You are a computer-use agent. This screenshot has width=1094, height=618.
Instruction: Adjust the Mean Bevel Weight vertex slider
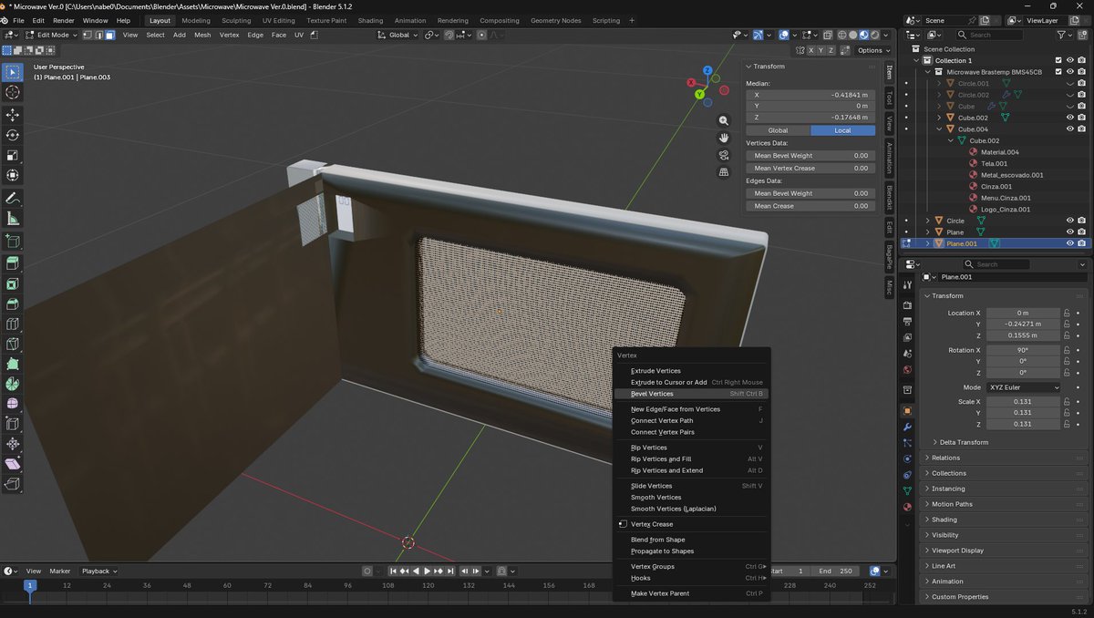coord(810,156)
